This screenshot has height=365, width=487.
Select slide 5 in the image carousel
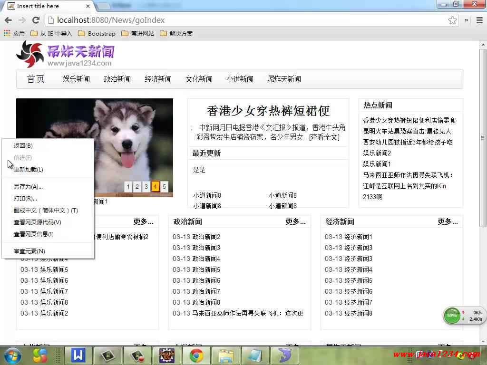coord(164,186)
